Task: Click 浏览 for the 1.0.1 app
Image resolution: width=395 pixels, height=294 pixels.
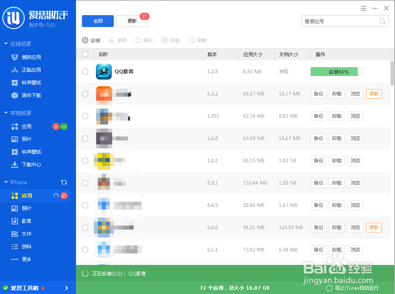Action: tap(355, 161)
